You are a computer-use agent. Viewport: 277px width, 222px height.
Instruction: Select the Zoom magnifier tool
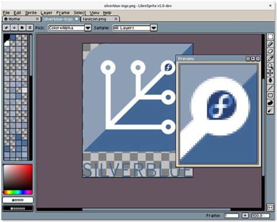(x=270, y=66)
